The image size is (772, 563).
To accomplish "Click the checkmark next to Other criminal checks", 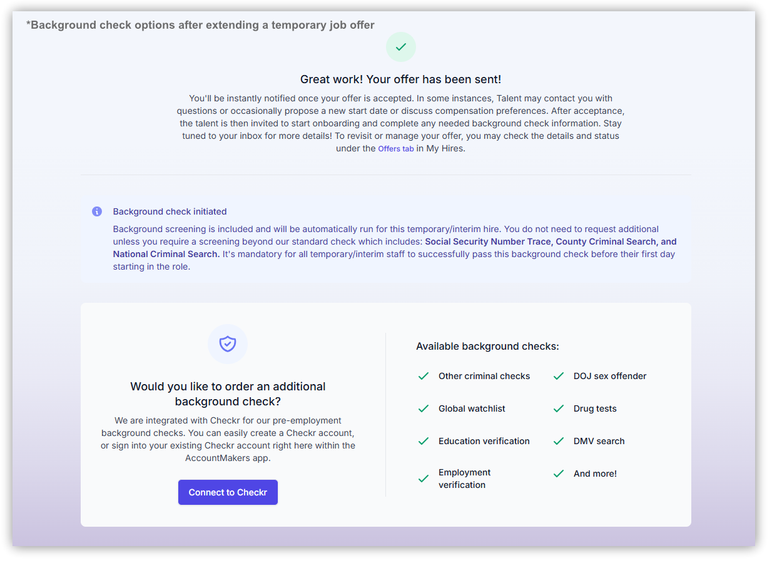I will [x=424, y=376].
